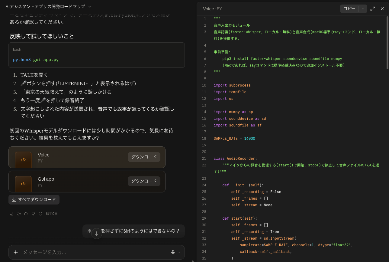Download the Voice PY file
This screenshot has width=389, height=262.
click(x=144, y=157)
